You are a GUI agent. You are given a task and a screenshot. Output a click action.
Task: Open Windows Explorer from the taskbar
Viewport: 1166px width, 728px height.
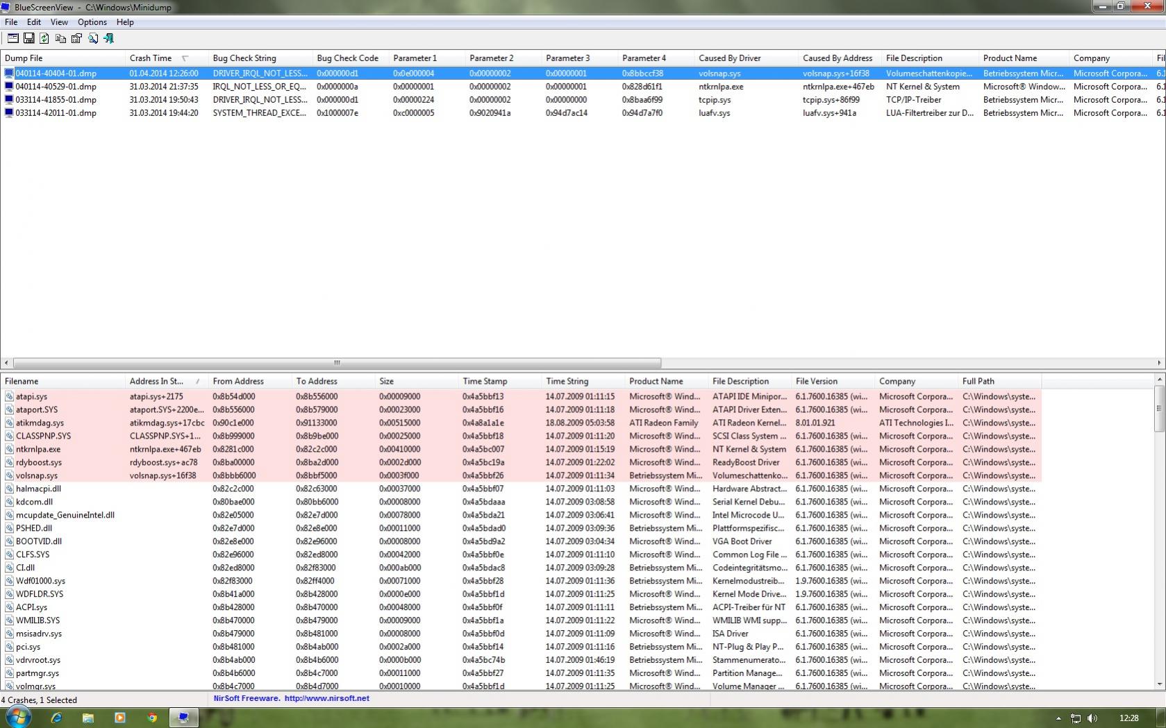(x=88, y=718)
